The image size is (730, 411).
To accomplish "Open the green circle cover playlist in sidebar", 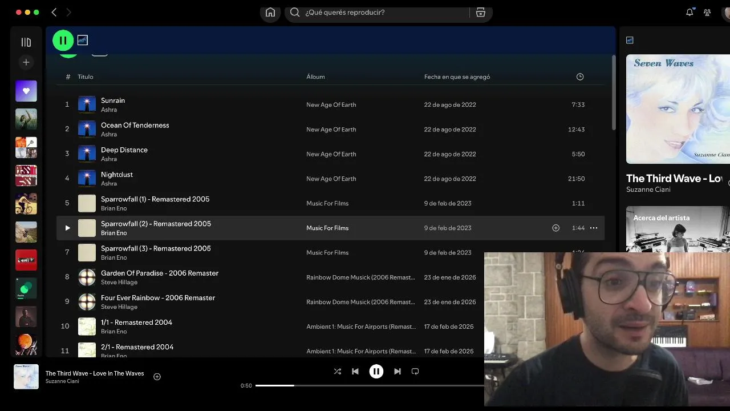I will (26, 288).
